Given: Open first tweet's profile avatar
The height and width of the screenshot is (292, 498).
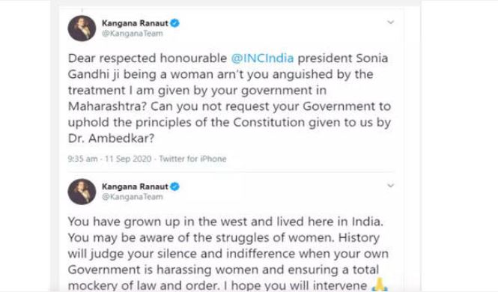Looking at the screenshot, I should click(82, 28).
